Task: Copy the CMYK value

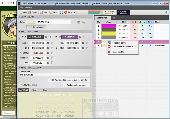Action: (52, 63)
